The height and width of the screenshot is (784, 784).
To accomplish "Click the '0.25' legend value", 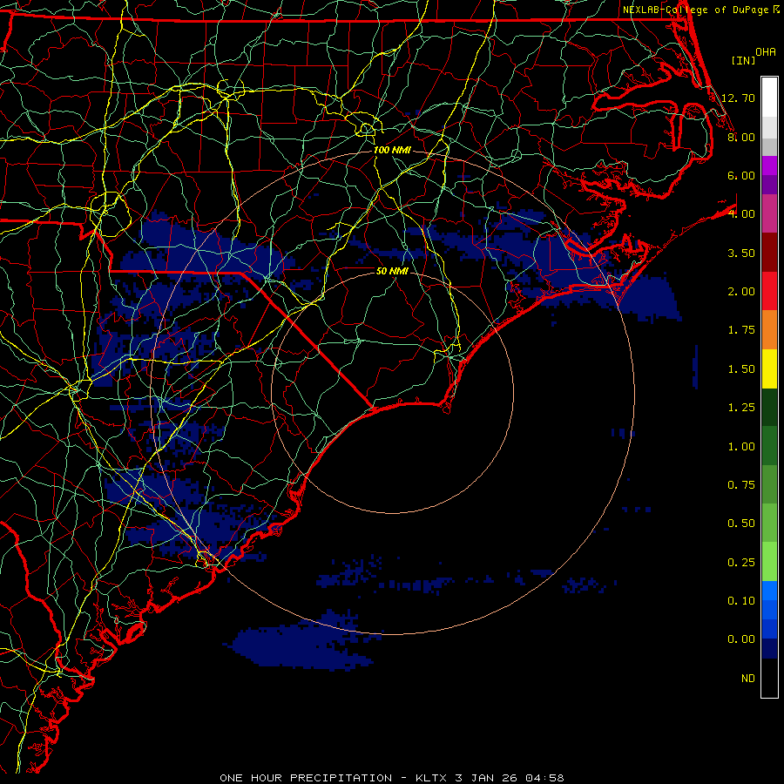I will 741,563.
